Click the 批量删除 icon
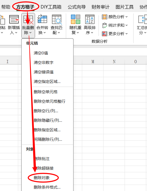The width and height of the screenshot is (147, 191). point(28,19)
